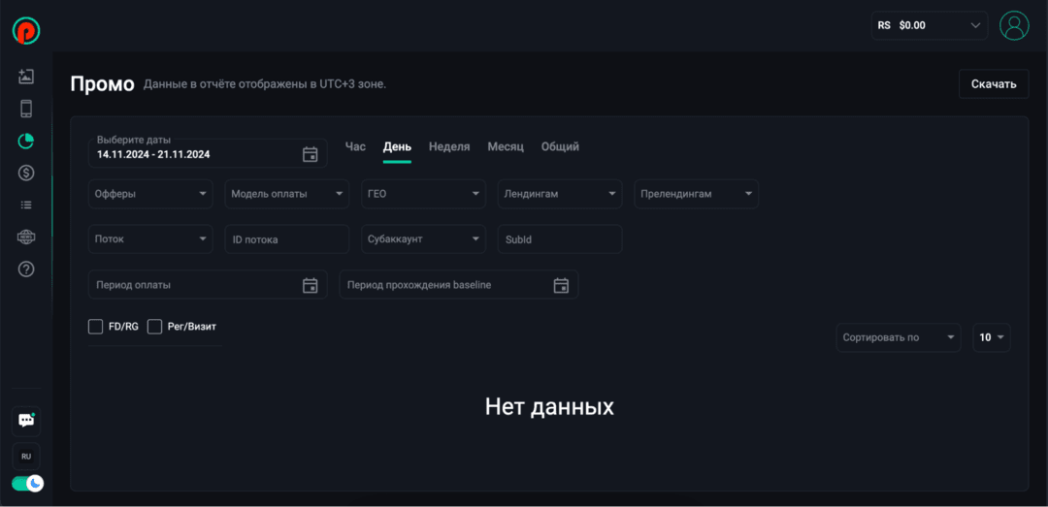
Task: Switch to the Неделя tab
Action: (449, 146)
